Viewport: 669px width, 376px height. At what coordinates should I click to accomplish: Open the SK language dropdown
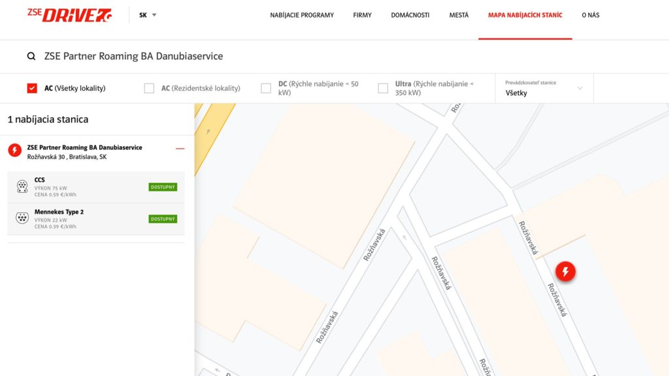click(x=148, y=15)
